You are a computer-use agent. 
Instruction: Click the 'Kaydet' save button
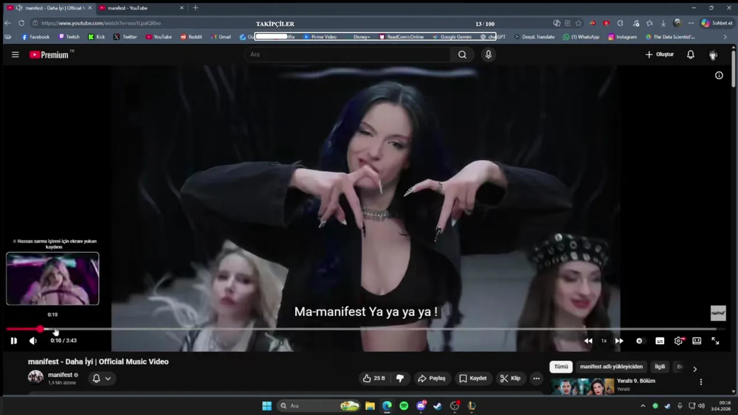click(x=473, y=379)
